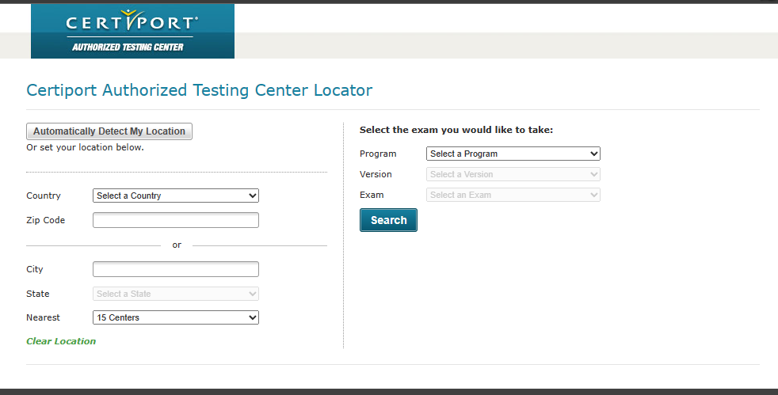Image resolution: width=778 pixels, height=395 pixels.
Task: Click into the City text field
Action: tap(175, 269)
